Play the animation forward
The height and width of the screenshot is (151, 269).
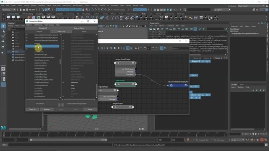pyautogui.click(x=256, y=134)
